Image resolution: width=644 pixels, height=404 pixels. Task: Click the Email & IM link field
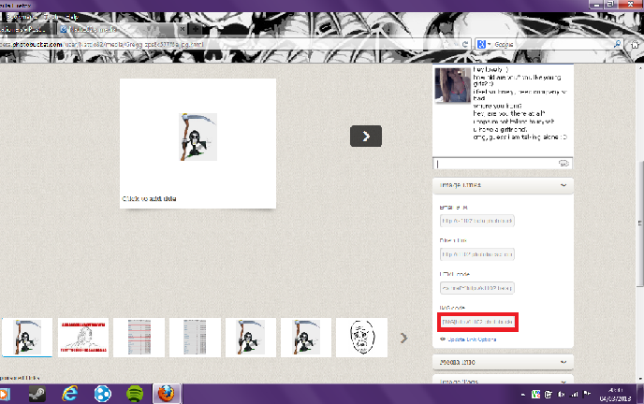point(476,221)
